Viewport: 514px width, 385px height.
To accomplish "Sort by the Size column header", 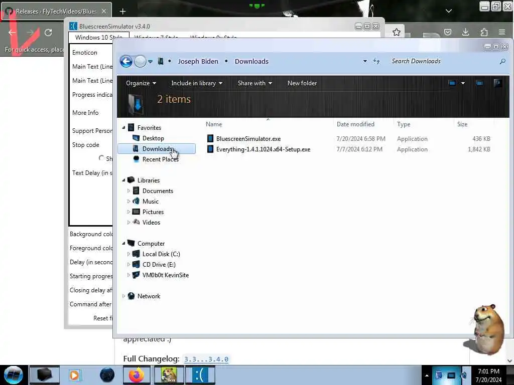I will [x=462, y=124].
